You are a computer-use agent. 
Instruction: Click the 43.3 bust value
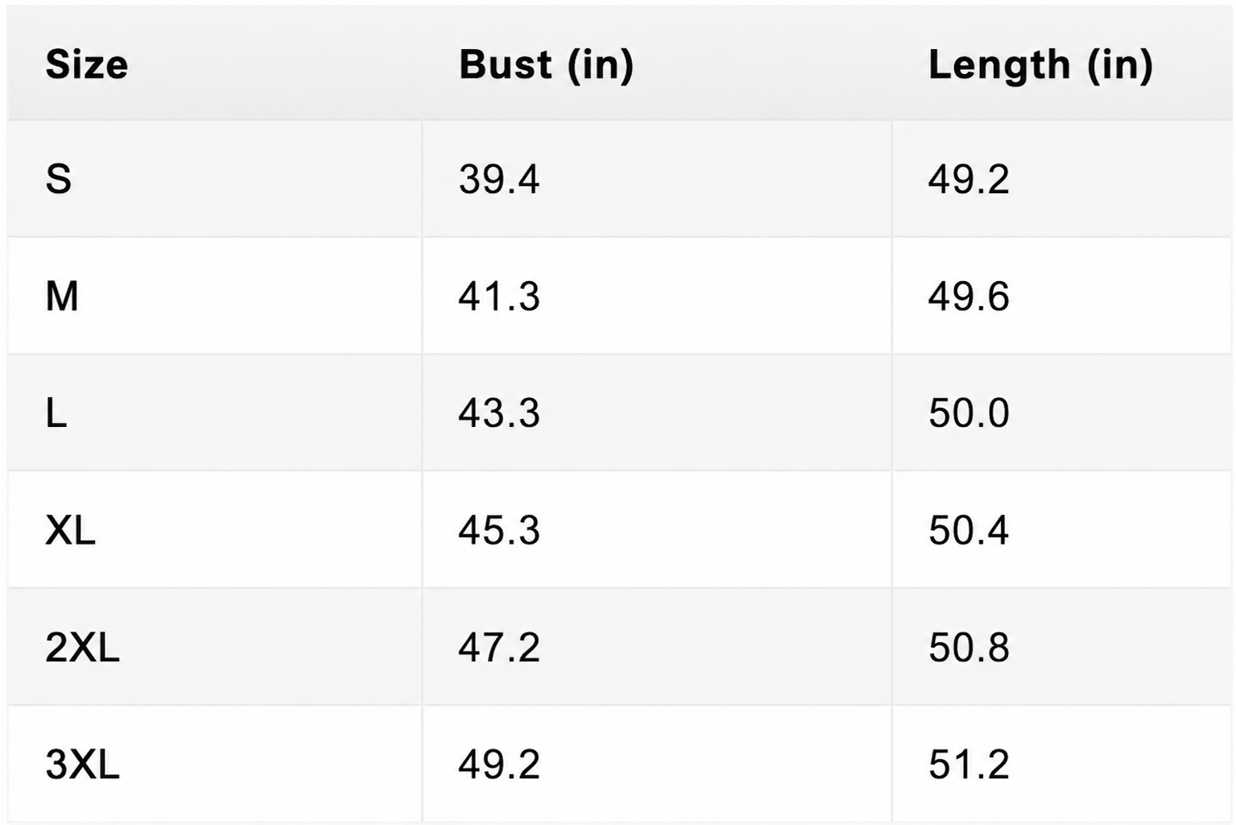[x=499, y=413]
